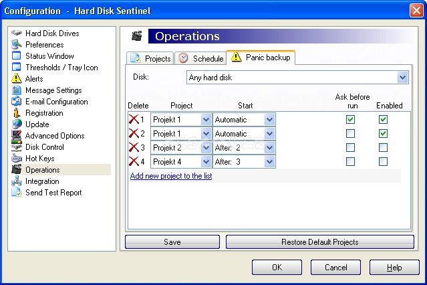Click the Alerts warning icon in sidebar
The height and width of the screenshot is (285, 427).
click(17, 79)
